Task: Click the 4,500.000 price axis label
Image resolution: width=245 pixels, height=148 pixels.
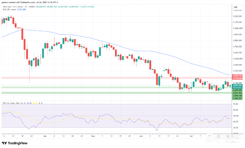Action: point(238,59)
